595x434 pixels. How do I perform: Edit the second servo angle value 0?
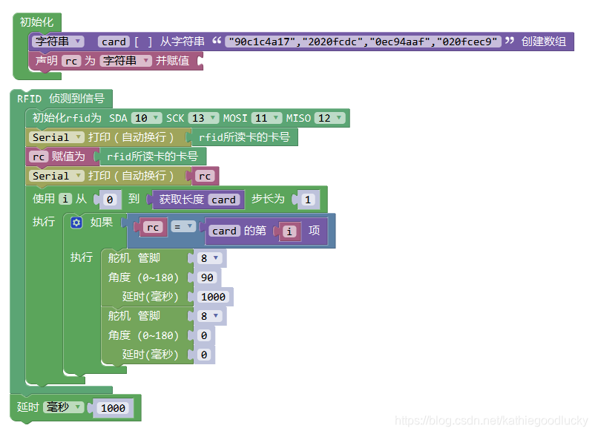point(204,335)
